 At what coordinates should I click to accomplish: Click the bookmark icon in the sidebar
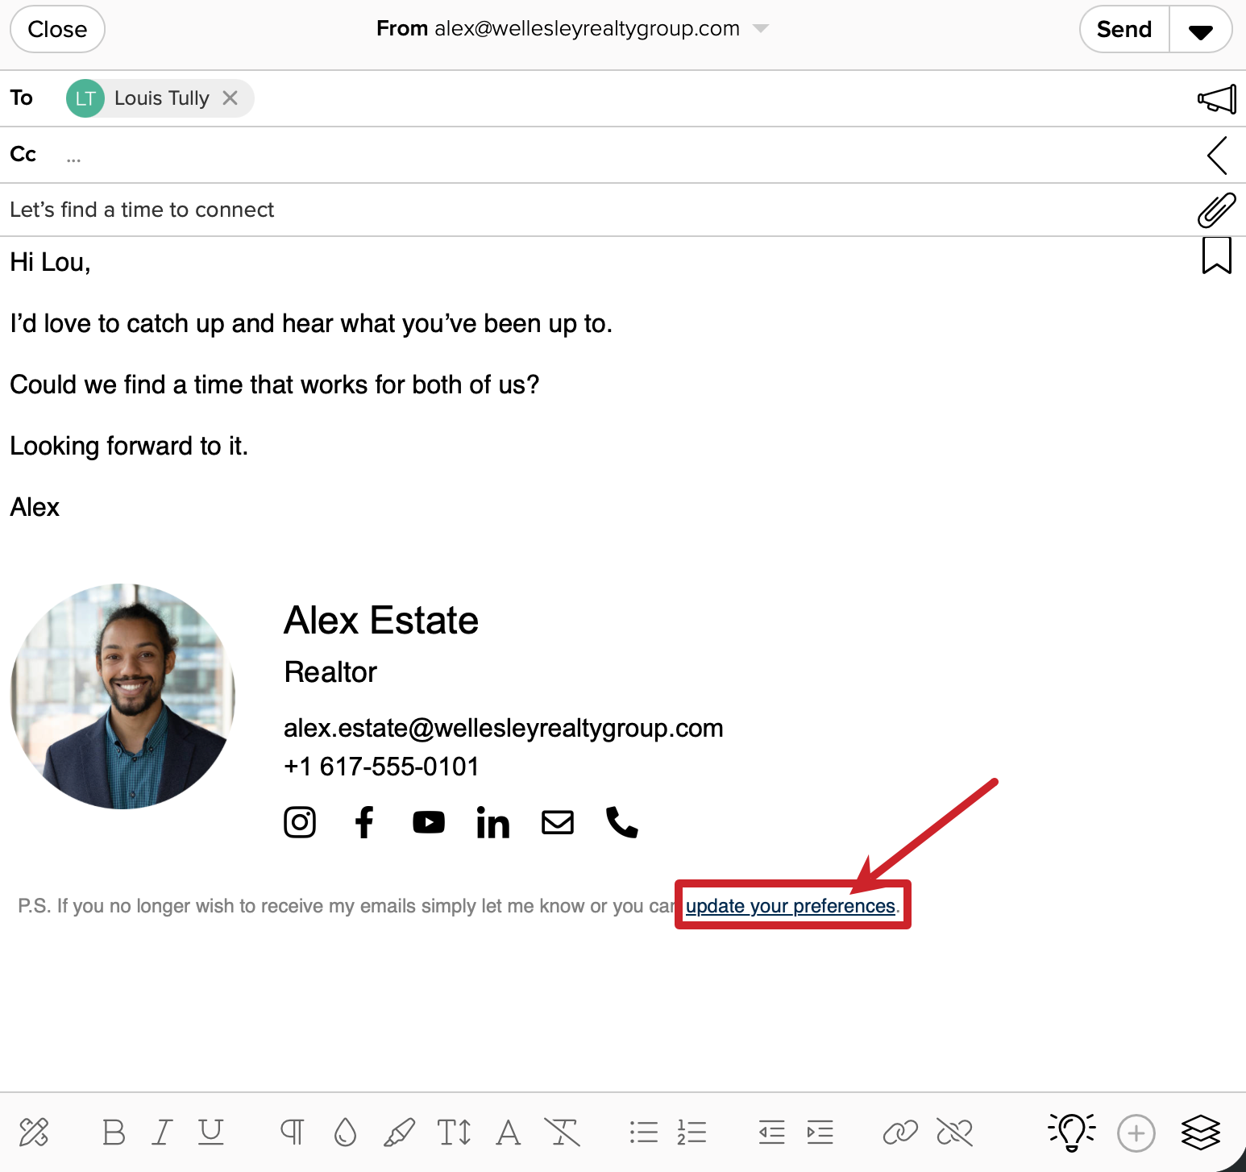click(x=1216, y=256)
